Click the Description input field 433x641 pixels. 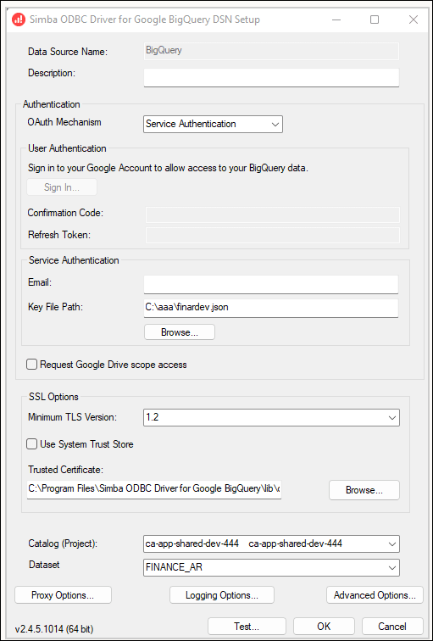pyautogui.click(x=271, y=77)
